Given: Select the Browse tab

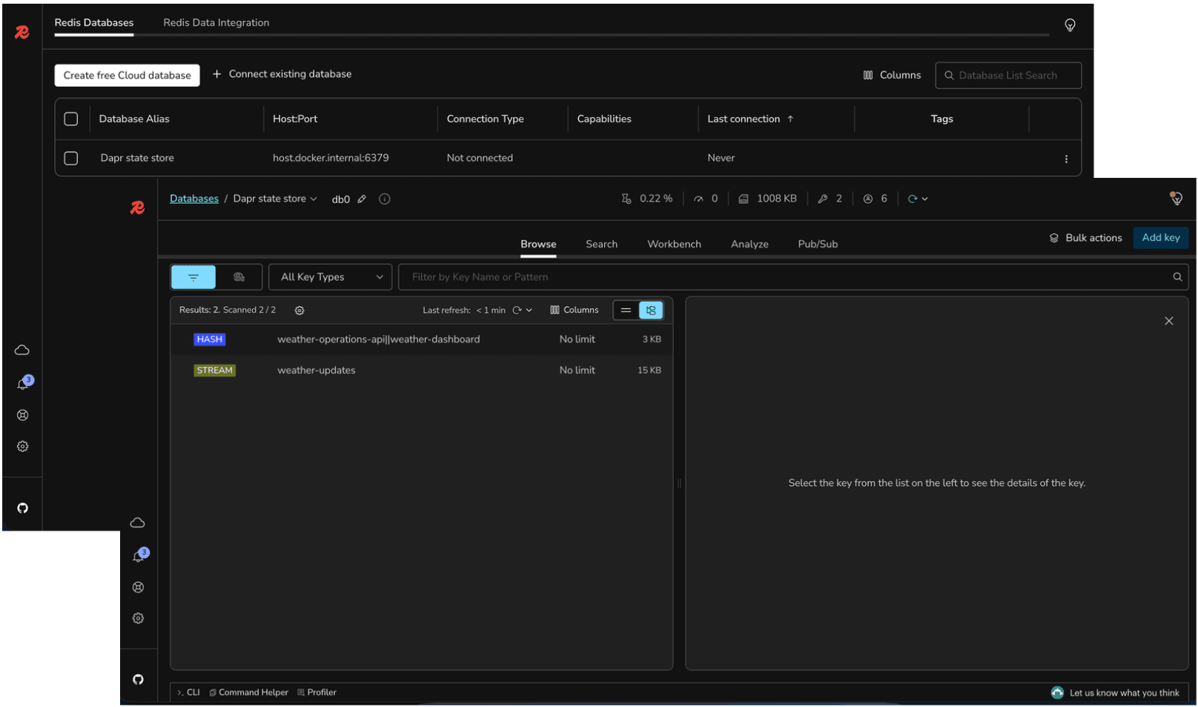Looking at the screenshot, I should (x=538, y=244).
